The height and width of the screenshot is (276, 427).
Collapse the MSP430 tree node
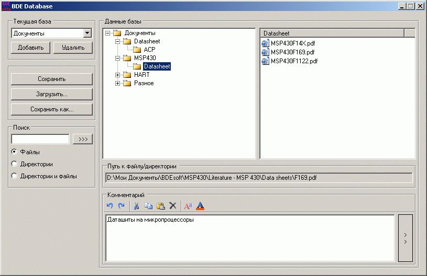tap(118, 58)
